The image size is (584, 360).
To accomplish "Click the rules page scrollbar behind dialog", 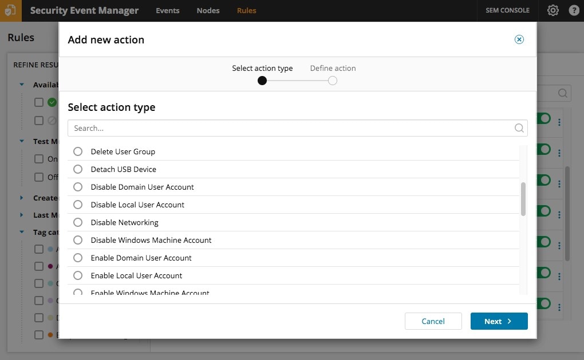I will tap(567, 214).
